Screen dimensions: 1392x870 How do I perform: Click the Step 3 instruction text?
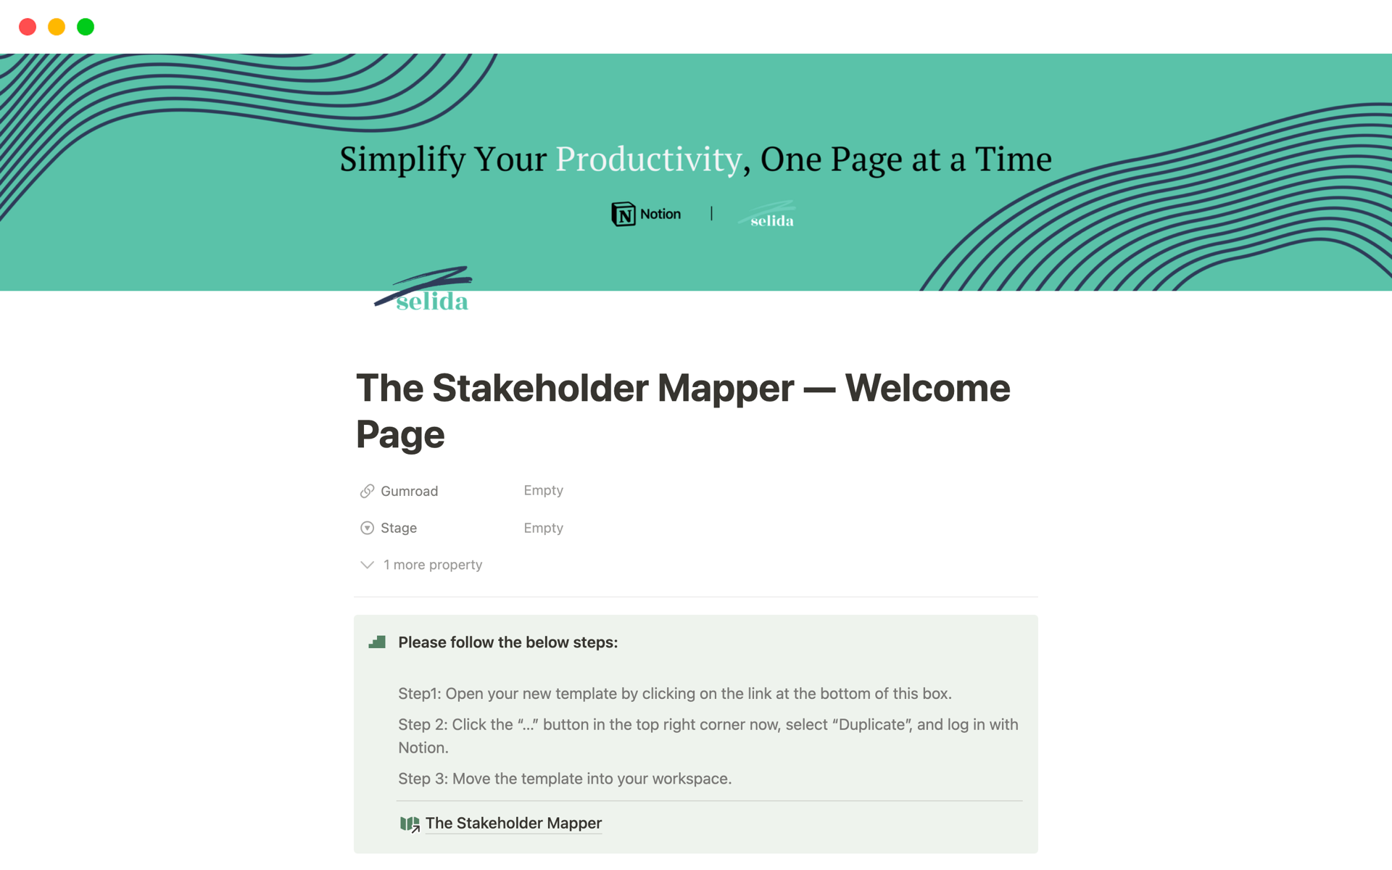point(564,778)
